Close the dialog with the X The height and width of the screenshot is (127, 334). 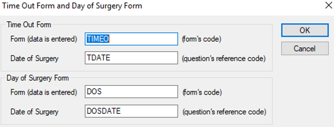click(x=329, y=6)
